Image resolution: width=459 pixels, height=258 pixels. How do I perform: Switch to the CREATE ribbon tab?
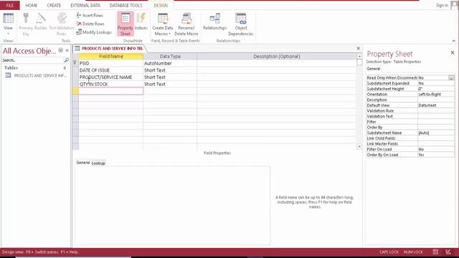tap(54, 5)
